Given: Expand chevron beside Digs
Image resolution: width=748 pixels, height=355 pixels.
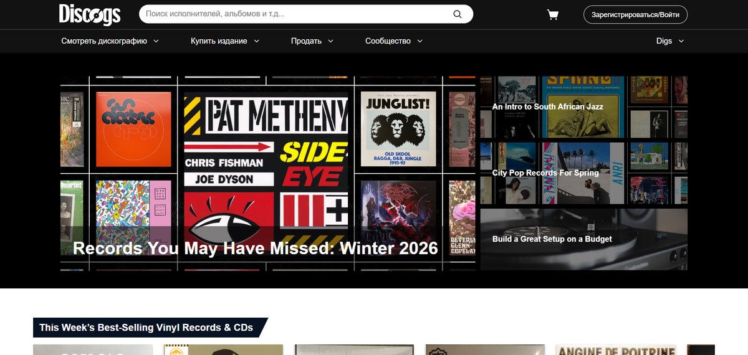Looking at the screenshot, I should 681,40.
